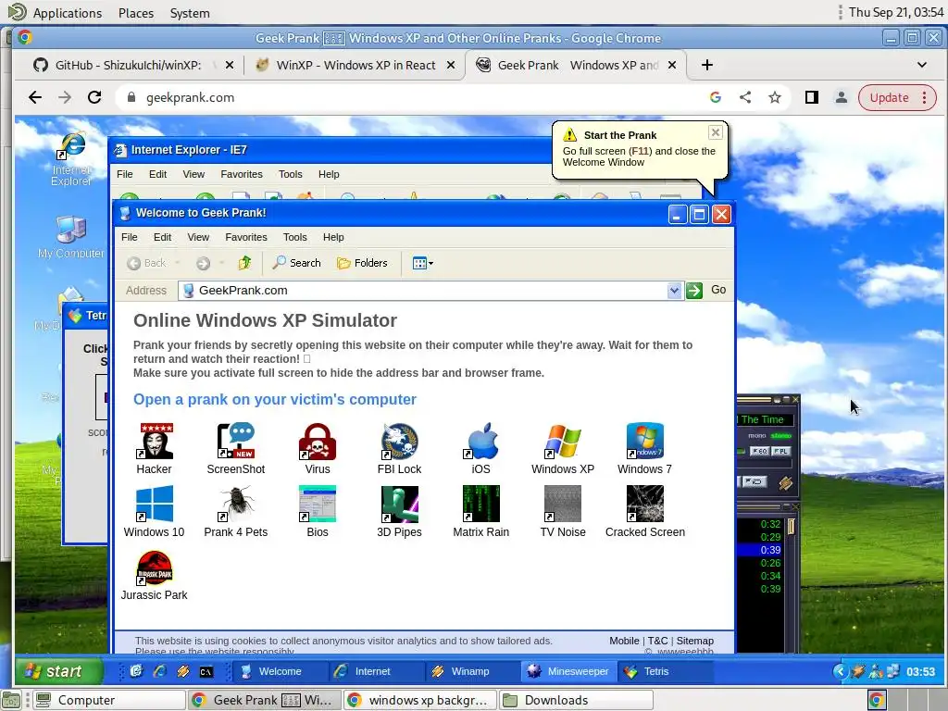This screenshot has width=948, height=711.
Task: Click the XP start button
Action: [58, 671]
